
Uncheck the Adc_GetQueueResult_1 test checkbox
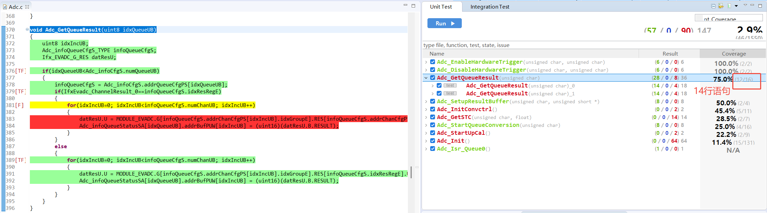(x=439, y=94)
